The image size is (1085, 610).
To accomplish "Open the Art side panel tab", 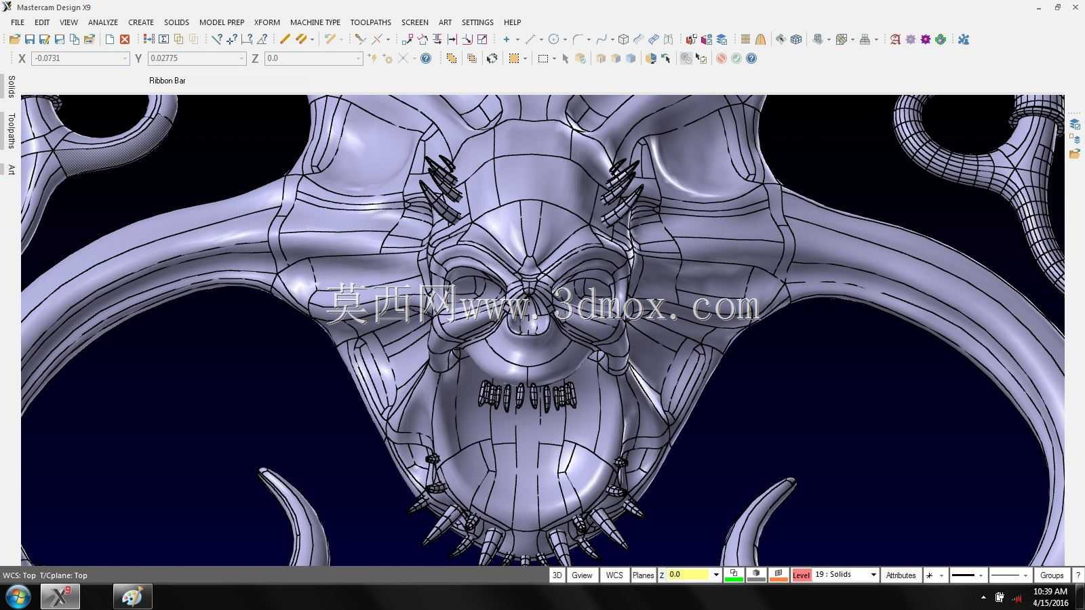I will pyautogui.click(x=11, y=169).
